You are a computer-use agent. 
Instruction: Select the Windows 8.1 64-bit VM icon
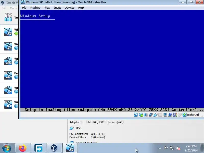8,105
